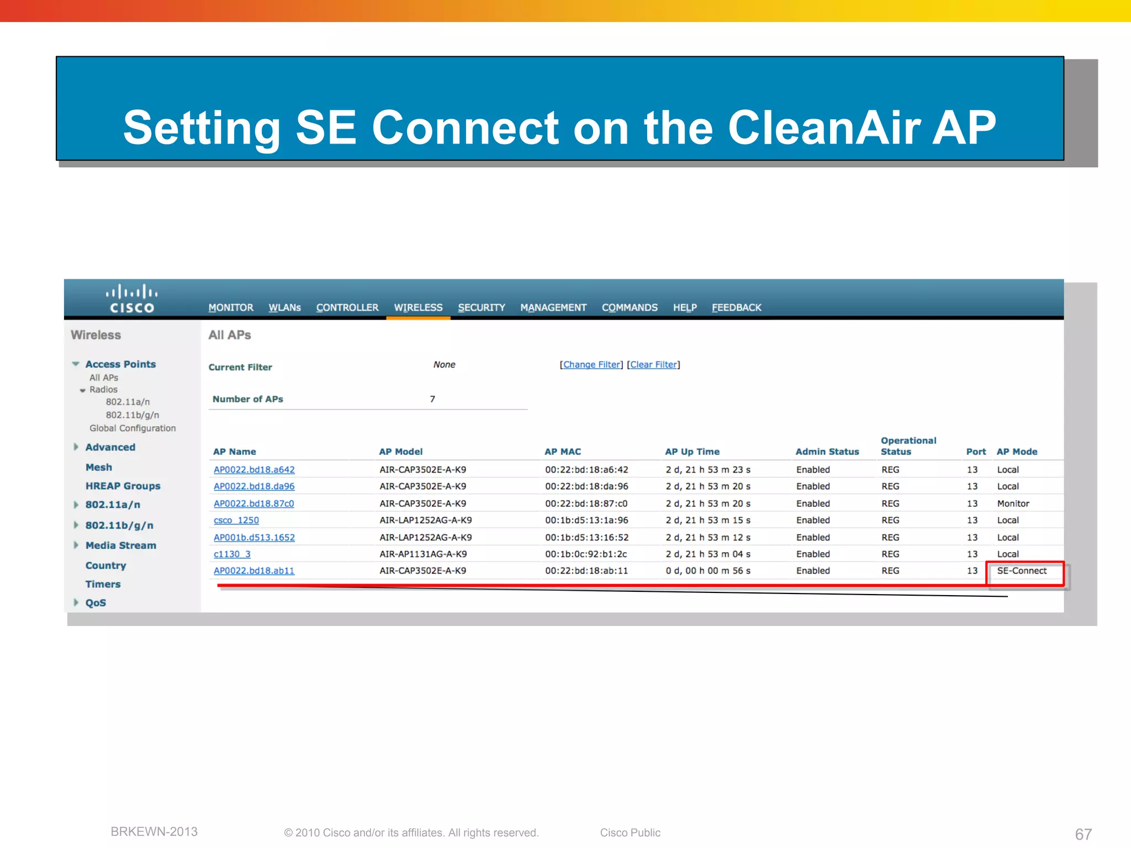Expand the 802.11b/g/n sidebar section arrow

[x=76, y=525]
